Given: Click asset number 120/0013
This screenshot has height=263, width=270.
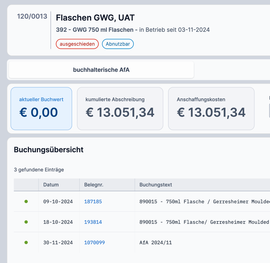Looking at the screenshot, I should [32, 17].
